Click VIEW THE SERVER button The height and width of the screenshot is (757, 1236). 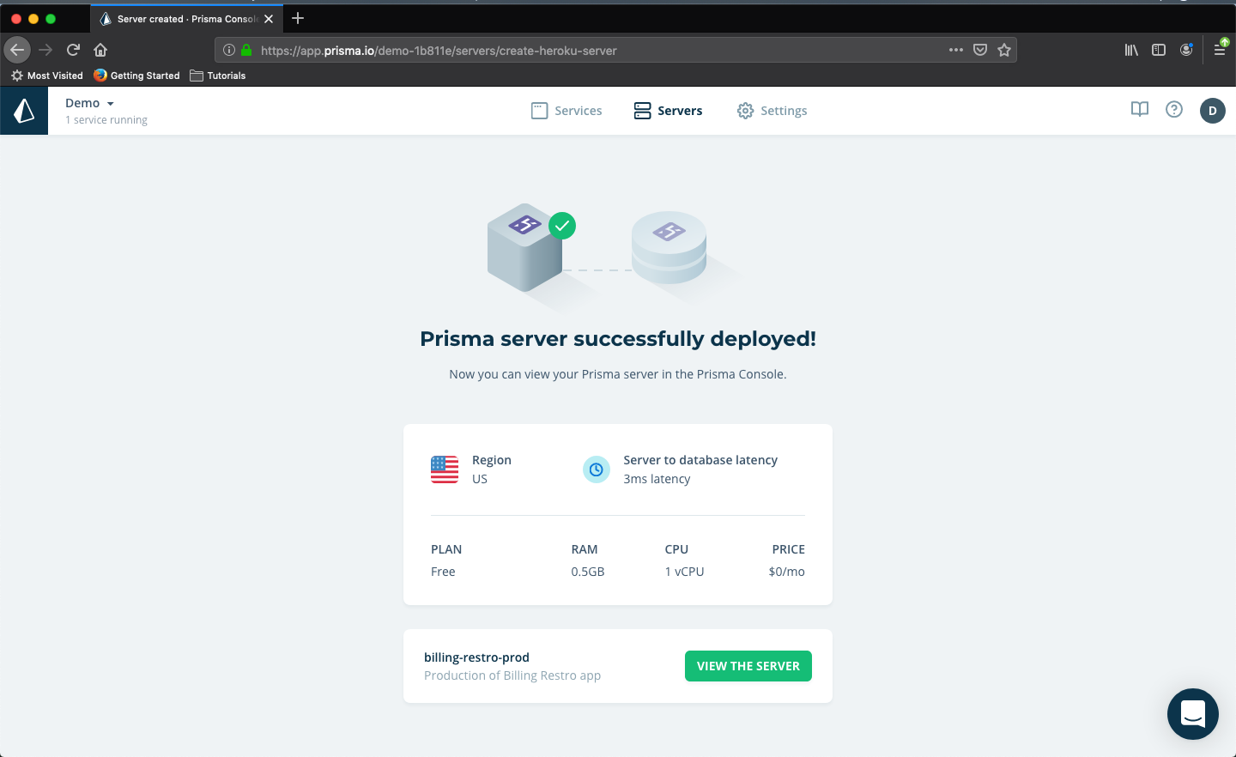(748, 666)
